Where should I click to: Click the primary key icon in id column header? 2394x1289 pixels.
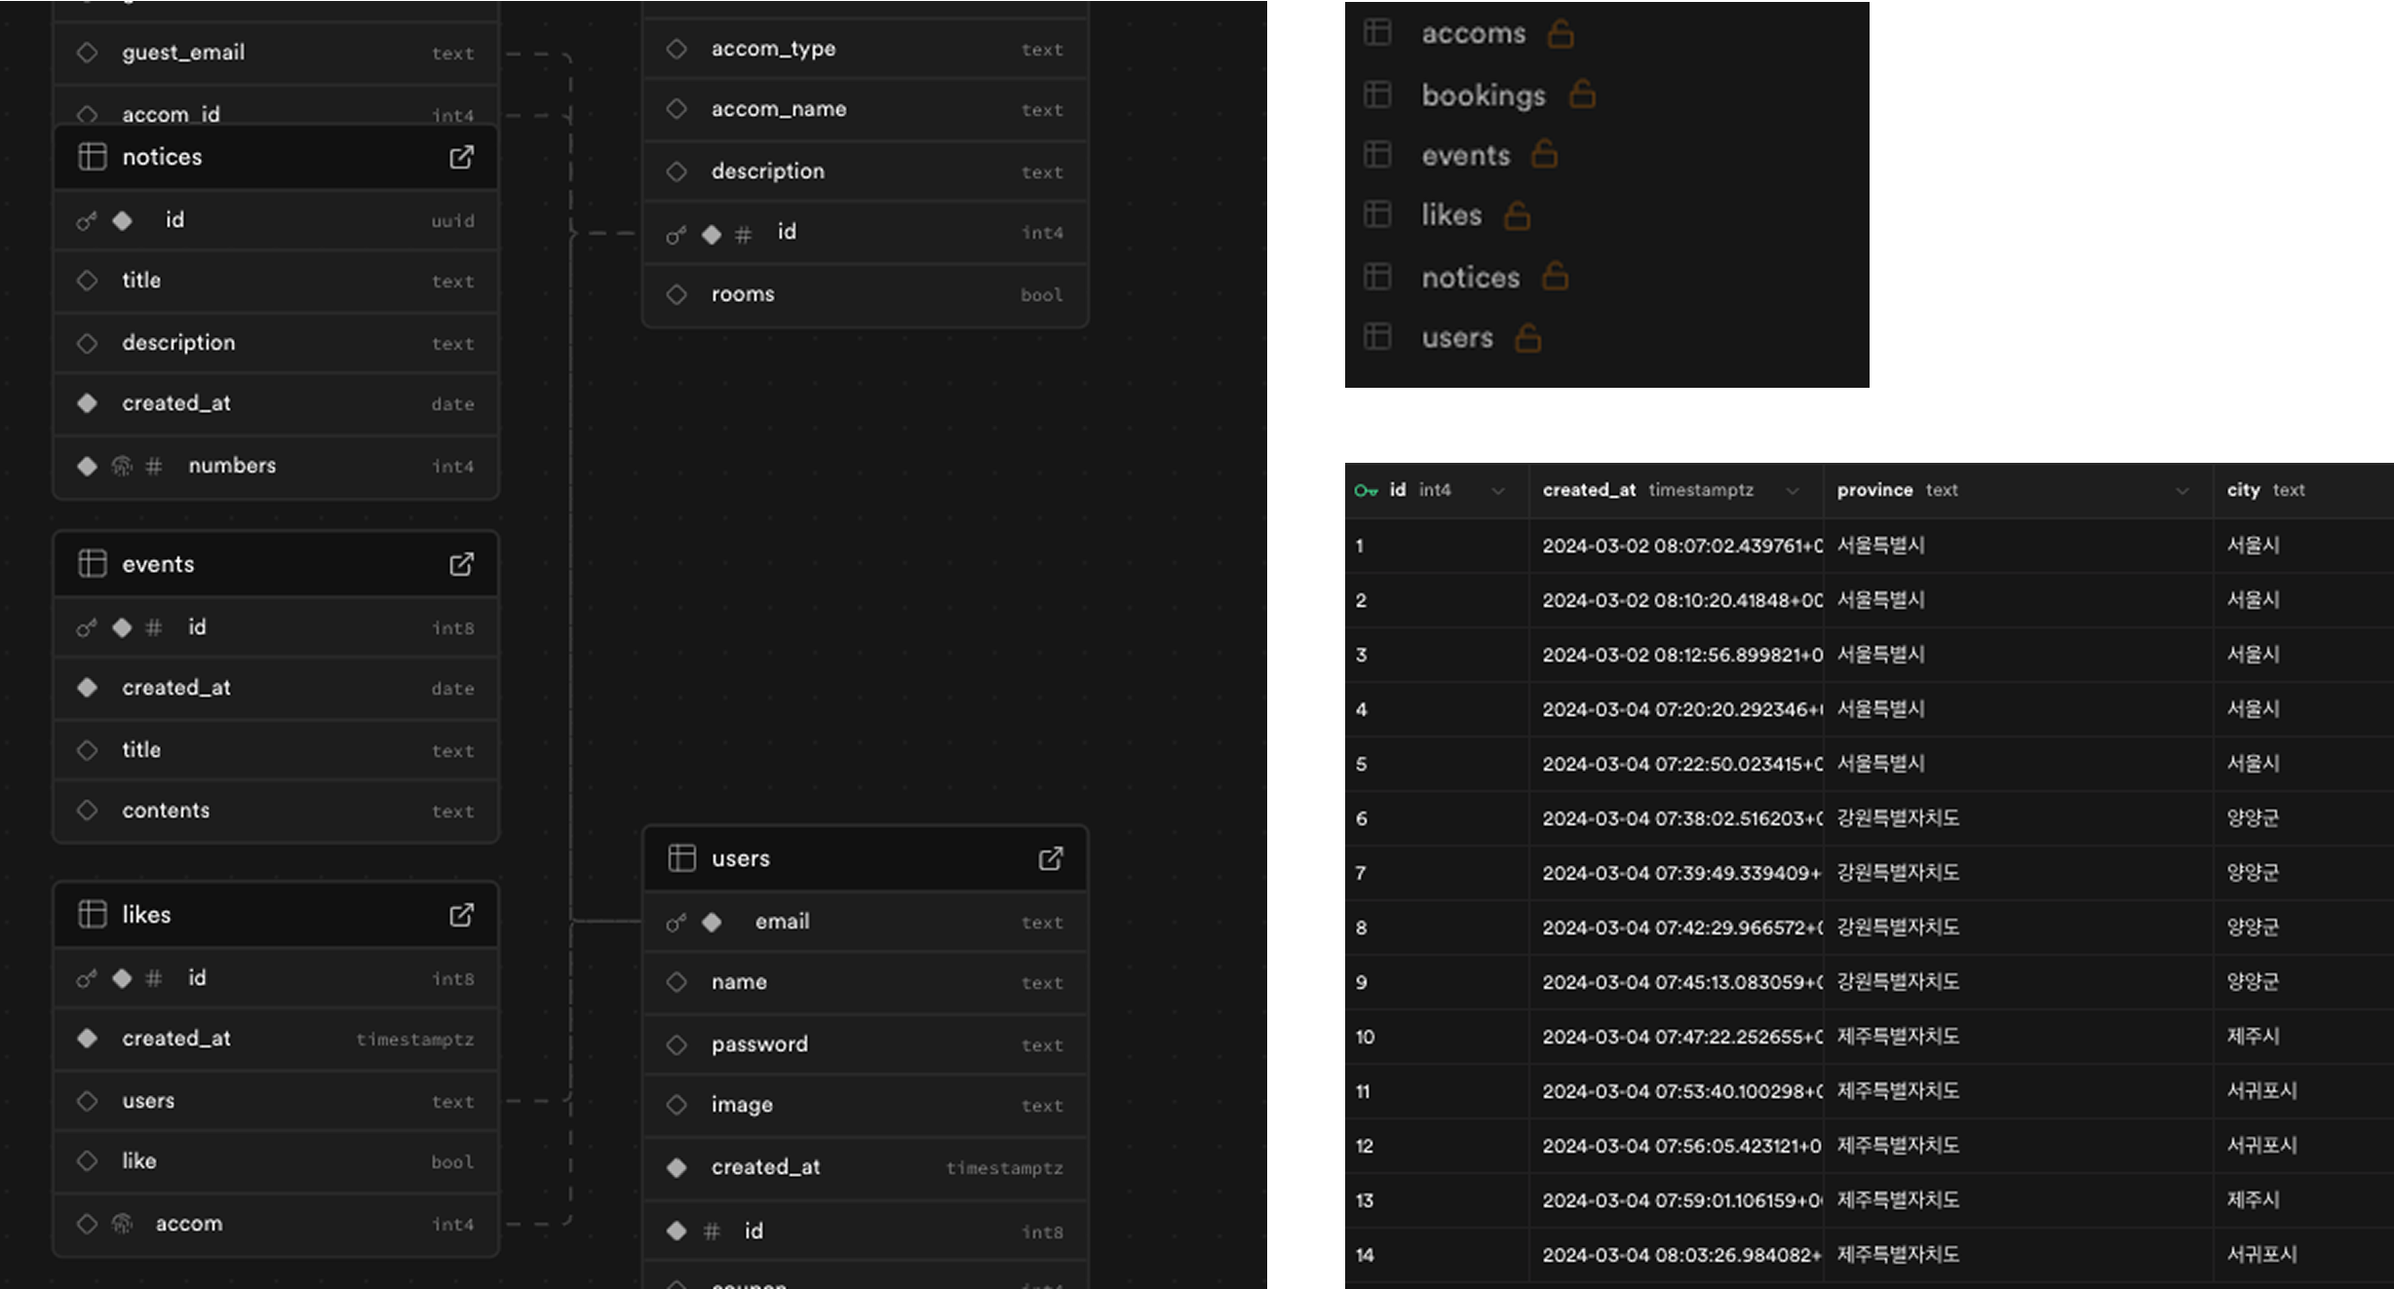pyautogui.click(x=1365, y=491)
